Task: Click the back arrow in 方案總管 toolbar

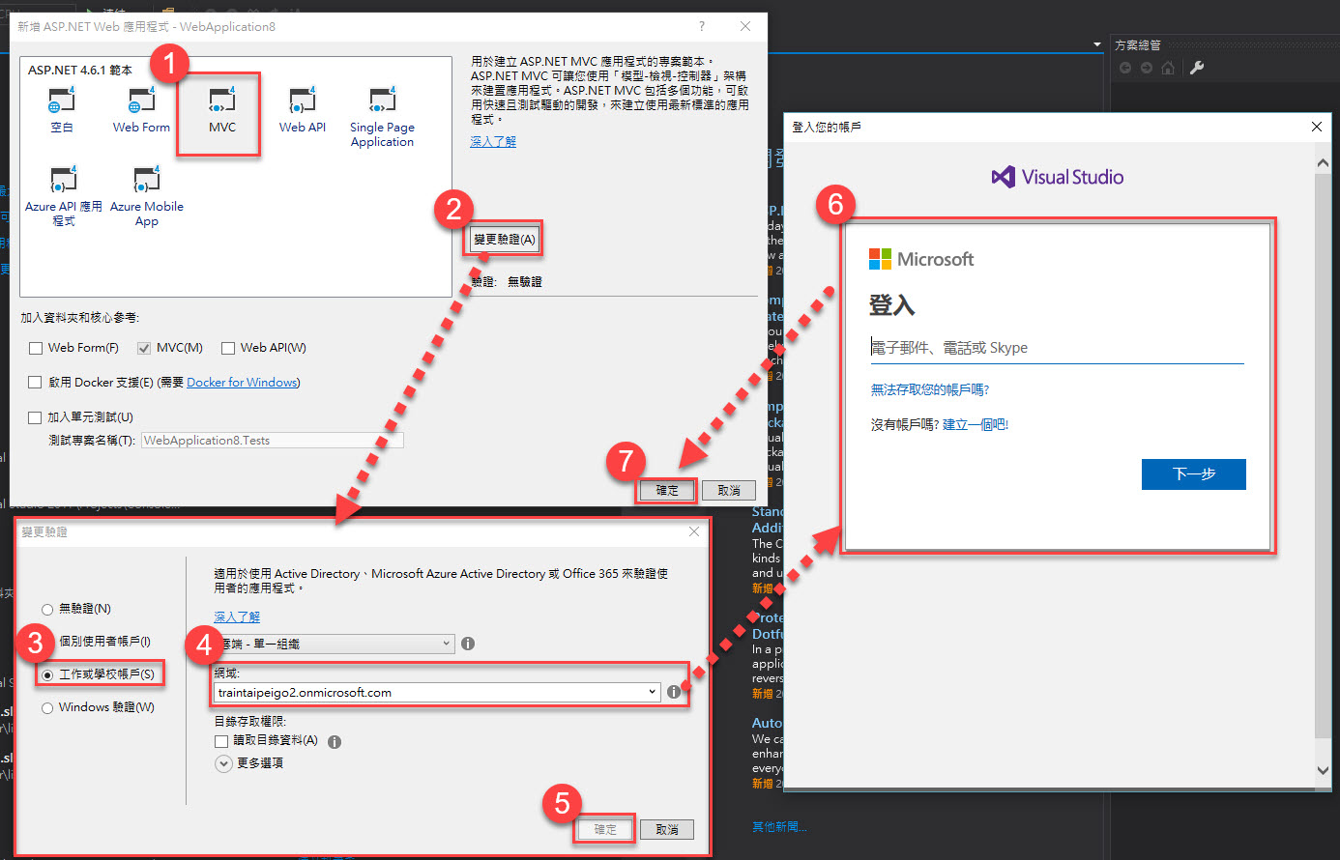Action: 1124,68
